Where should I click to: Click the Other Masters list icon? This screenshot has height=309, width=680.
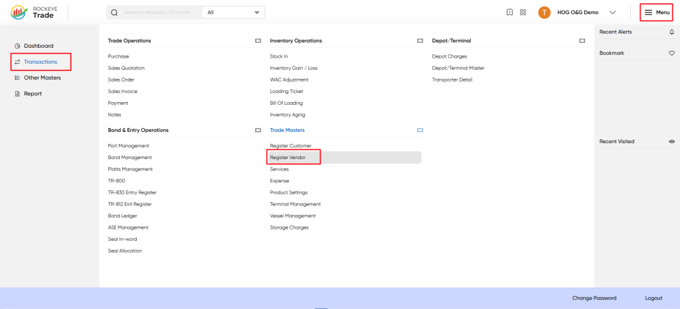coord(17,78)
